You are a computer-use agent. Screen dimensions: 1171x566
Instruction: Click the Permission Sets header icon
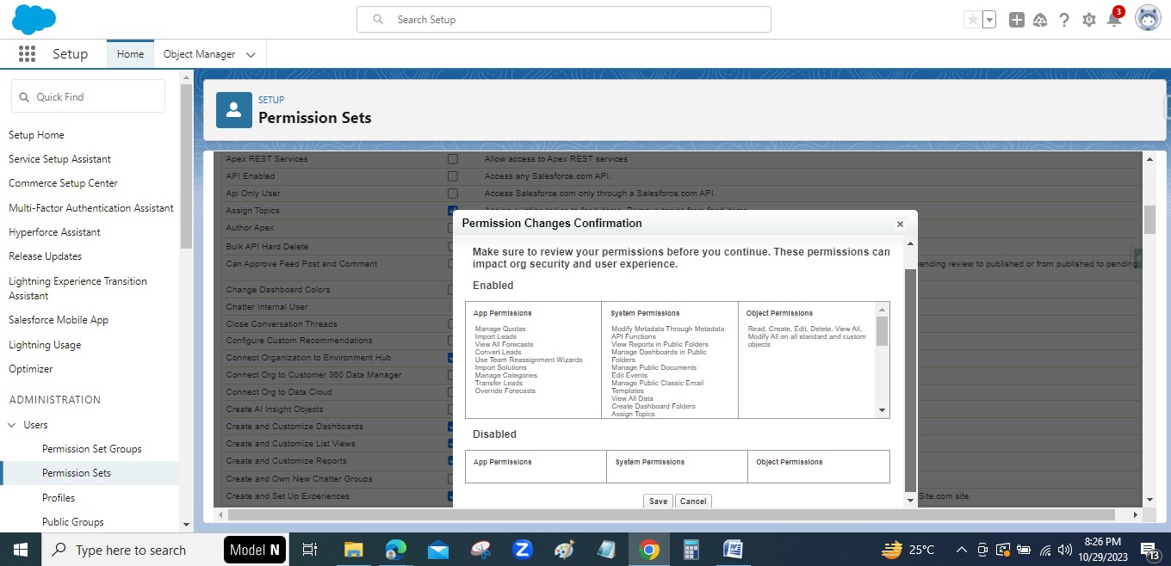point(234,110)
